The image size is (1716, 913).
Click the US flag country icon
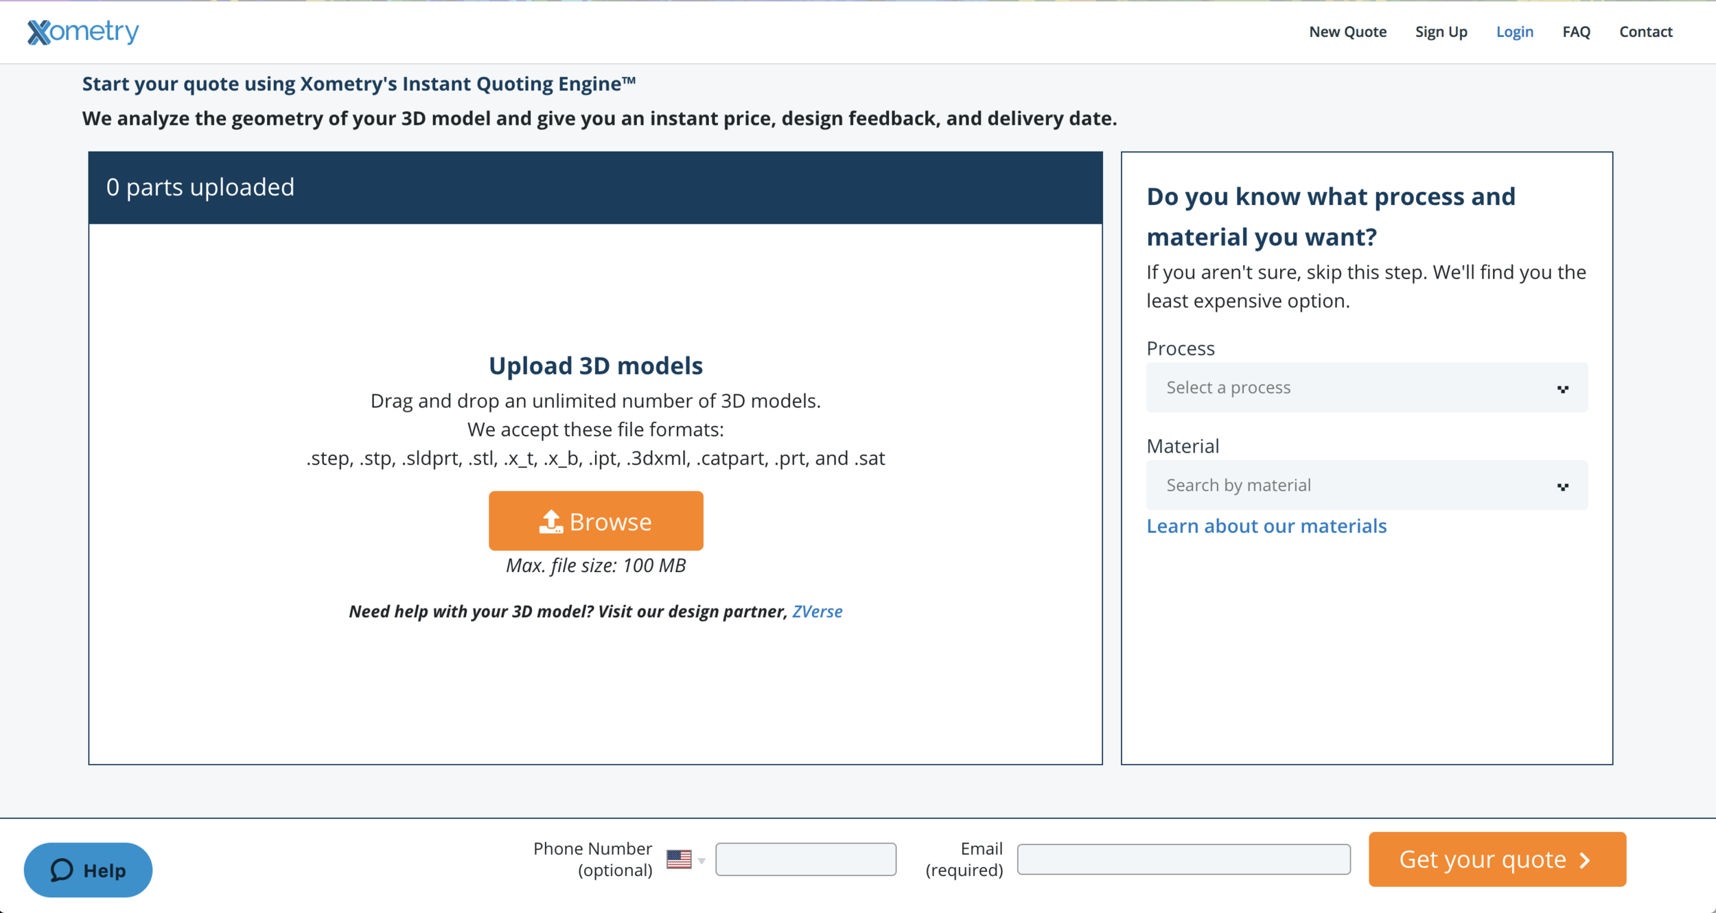[x=678, y=859]
